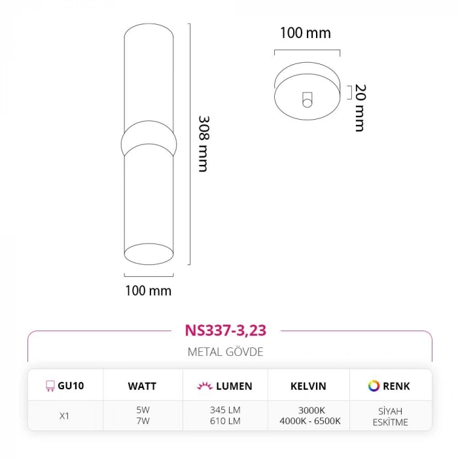Click the rainbow color wheel icon

click(374, 386)
